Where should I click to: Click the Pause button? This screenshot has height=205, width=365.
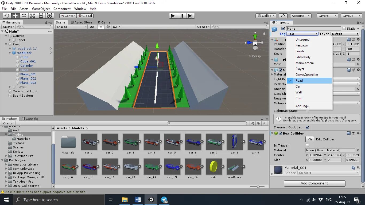[182, 16]
